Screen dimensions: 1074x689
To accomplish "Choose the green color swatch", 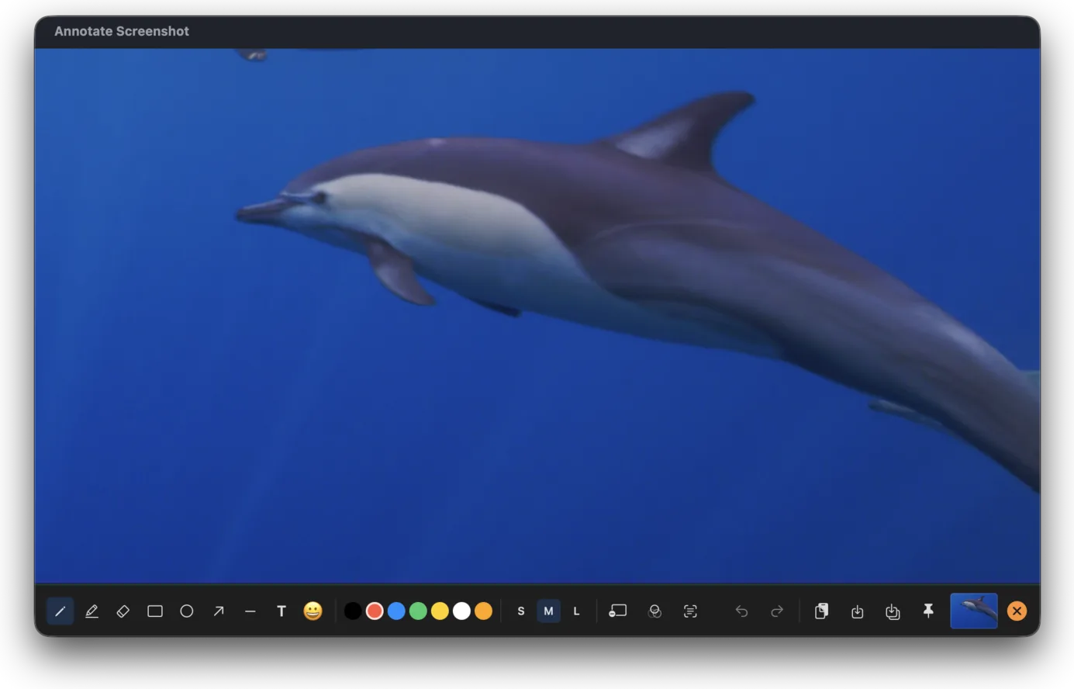I will (x=418, y=611).
